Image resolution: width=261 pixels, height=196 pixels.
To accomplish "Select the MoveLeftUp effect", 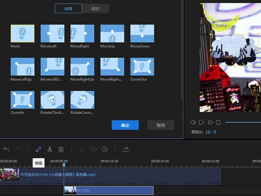I will pyautogui.click(x=22, y=67).
